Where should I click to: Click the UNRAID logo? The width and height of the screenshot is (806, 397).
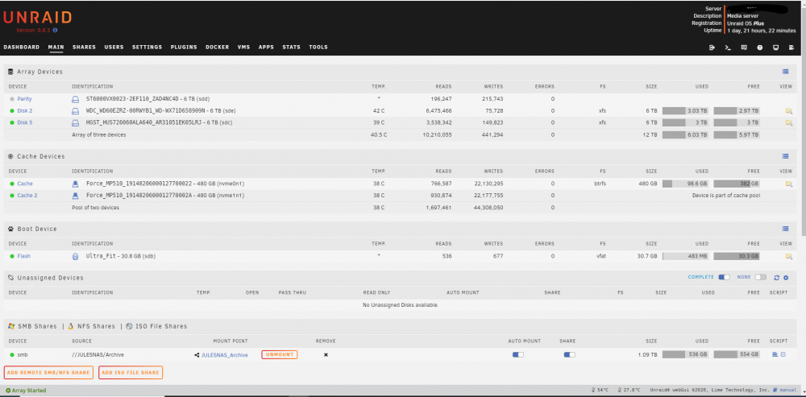[37, 17]
